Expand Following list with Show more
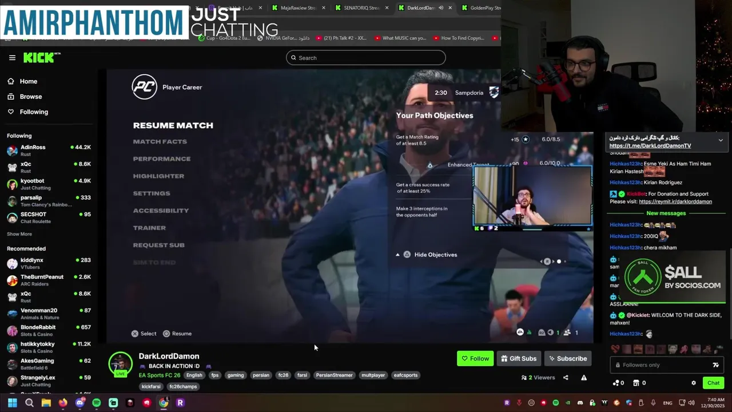 [19, 234]
